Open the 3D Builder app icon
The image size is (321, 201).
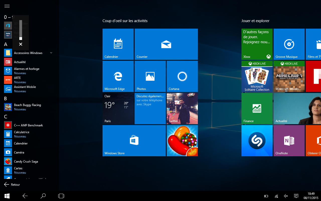pyautogui.click(x=8, y=26)
